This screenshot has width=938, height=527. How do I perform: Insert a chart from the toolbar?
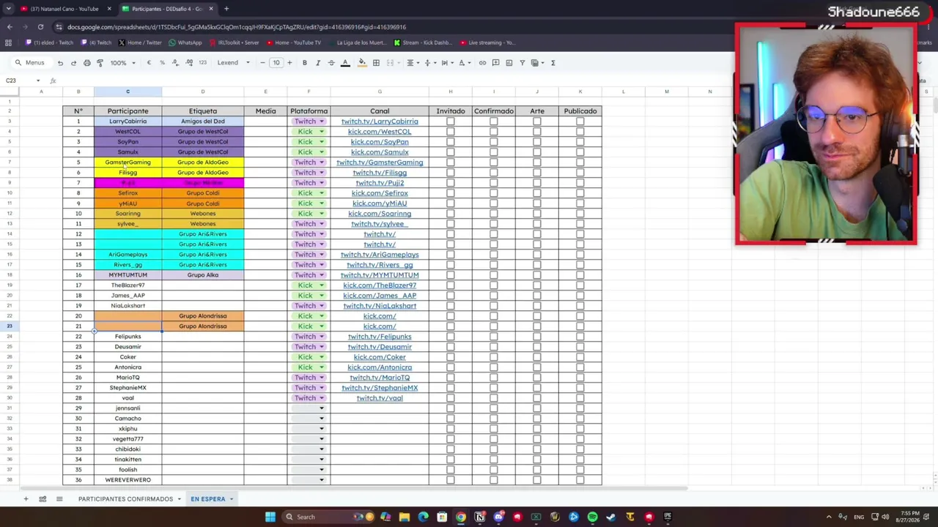tap(509, 63)
